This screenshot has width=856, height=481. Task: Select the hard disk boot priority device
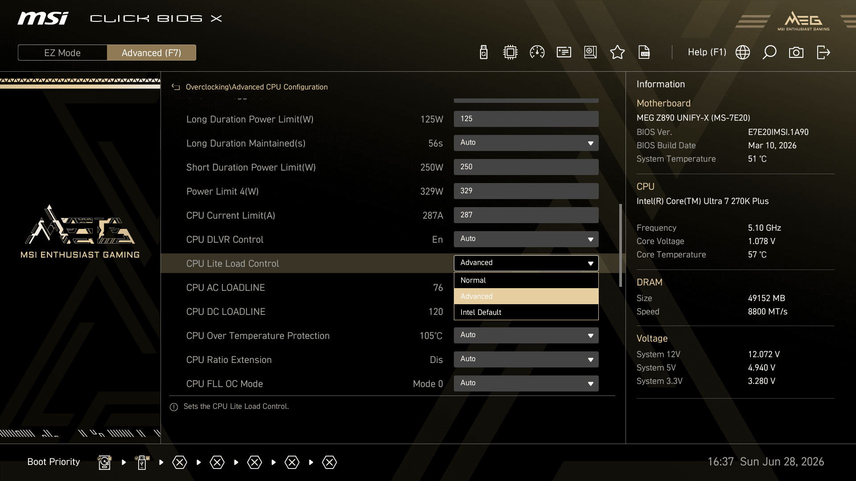(104, 462)
